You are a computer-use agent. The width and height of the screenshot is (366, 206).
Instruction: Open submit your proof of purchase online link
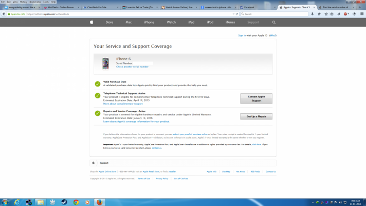(190, 134)
